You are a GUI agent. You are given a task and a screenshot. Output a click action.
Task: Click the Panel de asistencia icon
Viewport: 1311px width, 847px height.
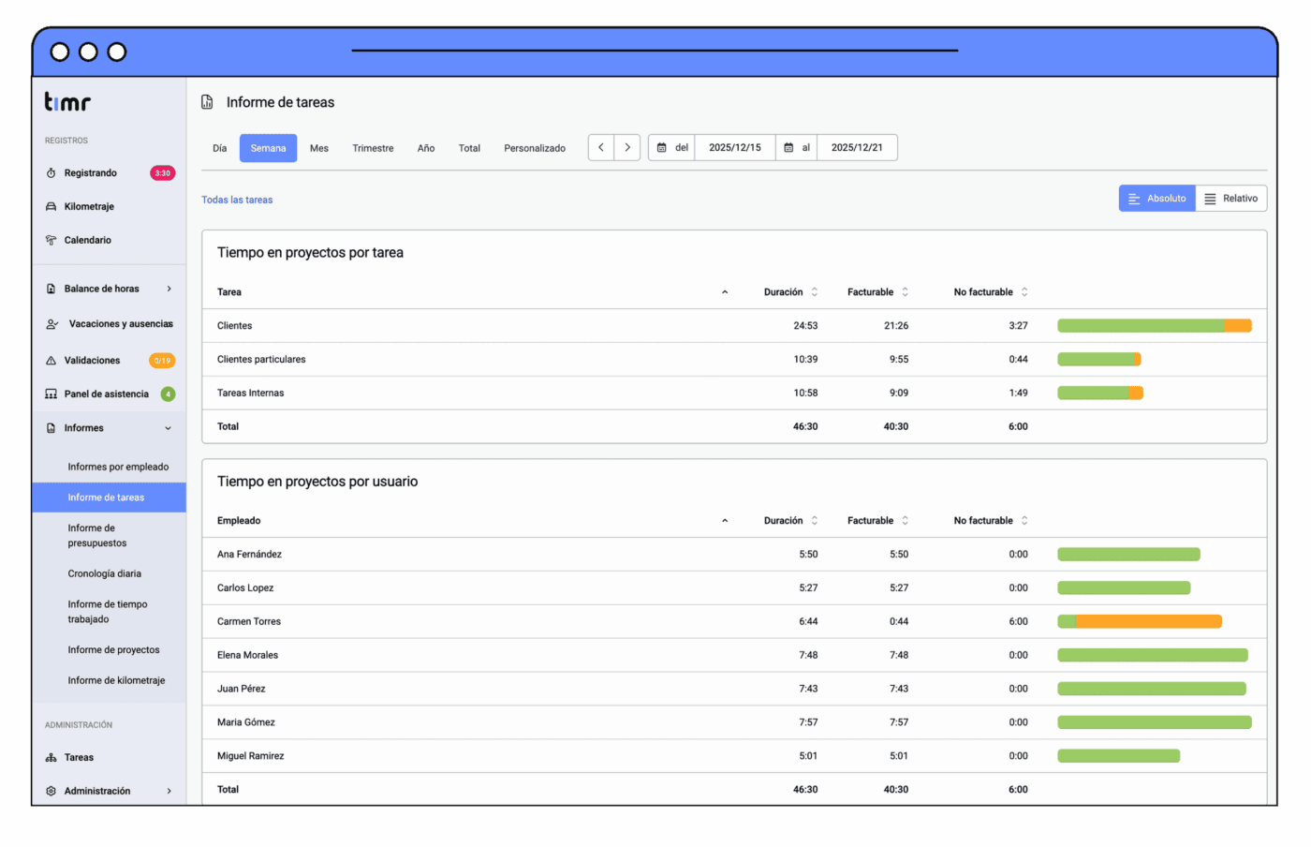(51, 394)
